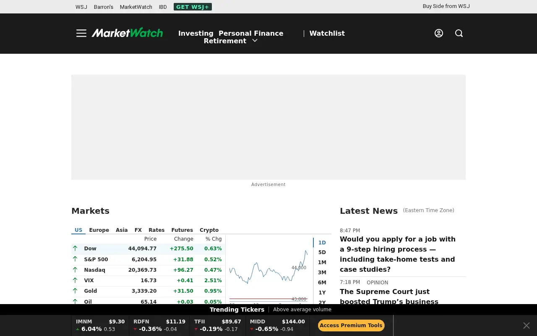Click the up arrow beside Gold
The width and height of the screenshot is (537, 336).
75,291
